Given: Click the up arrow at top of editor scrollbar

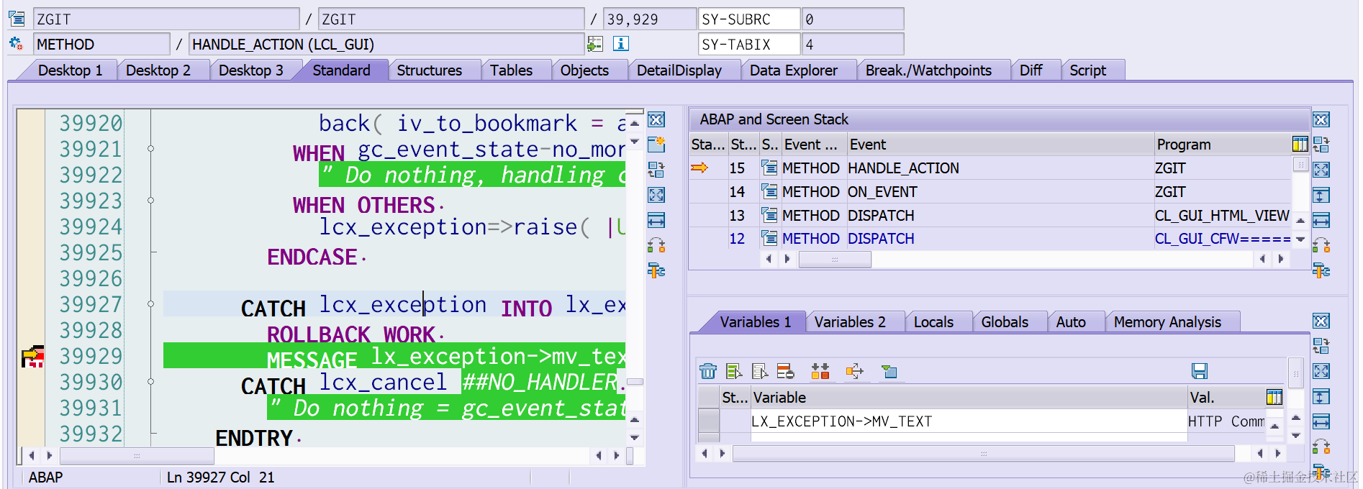Looking at the screenshot, I should coord(635,123).
